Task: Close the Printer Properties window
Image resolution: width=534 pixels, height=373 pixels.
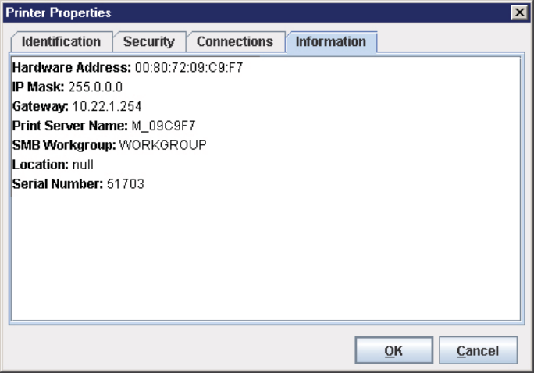Action: (x=518, y=12)
